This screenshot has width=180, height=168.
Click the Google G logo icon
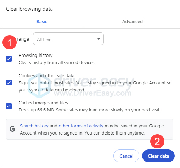12,129
